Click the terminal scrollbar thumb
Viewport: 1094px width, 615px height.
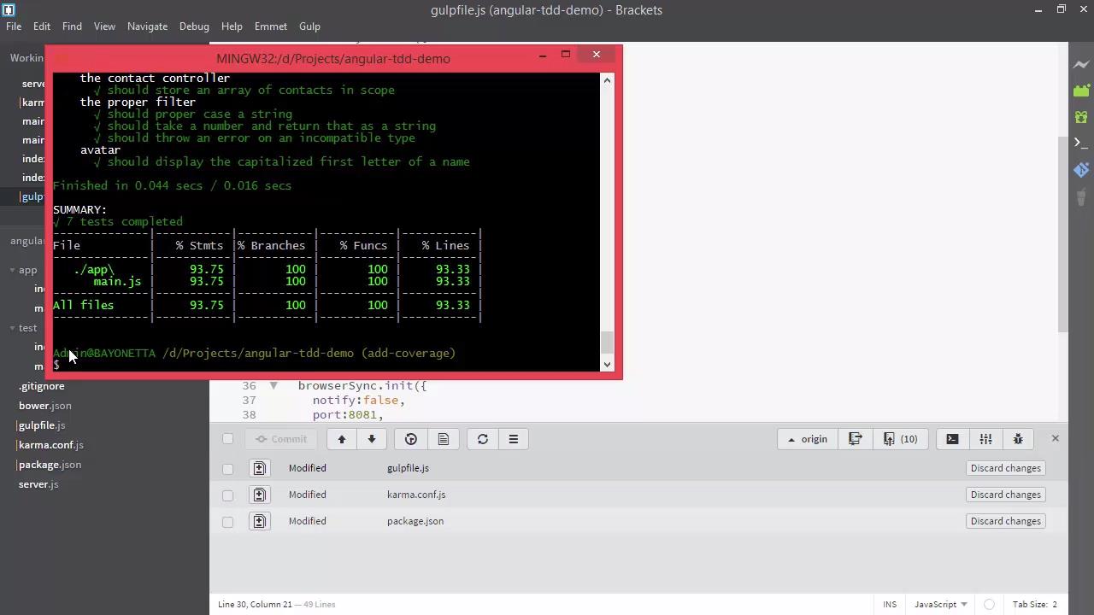(x=608, y=343)
